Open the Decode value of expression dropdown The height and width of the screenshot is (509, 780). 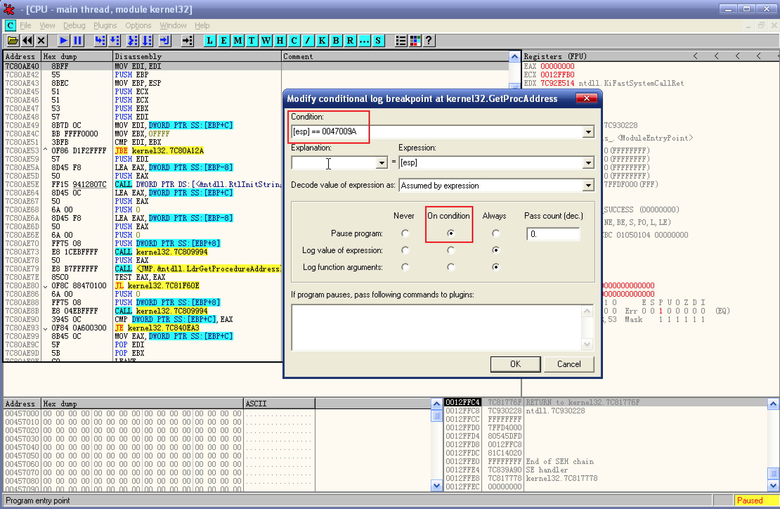(588, 186)
